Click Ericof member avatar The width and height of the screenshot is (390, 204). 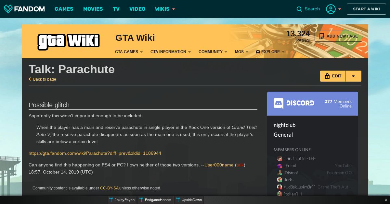coord(279,165)
